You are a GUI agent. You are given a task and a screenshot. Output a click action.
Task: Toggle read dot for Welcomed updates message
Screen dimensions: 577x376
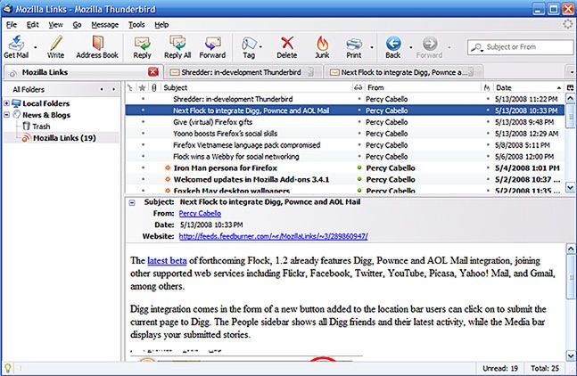[359, 179]
